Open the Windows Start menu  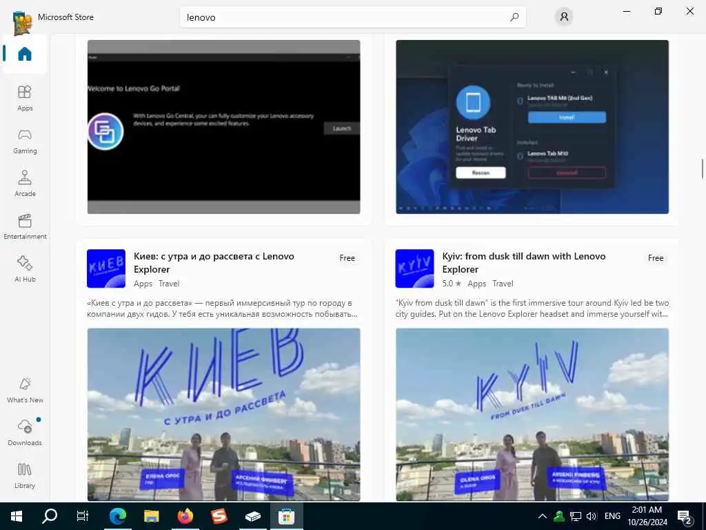[x=17, y=516]
